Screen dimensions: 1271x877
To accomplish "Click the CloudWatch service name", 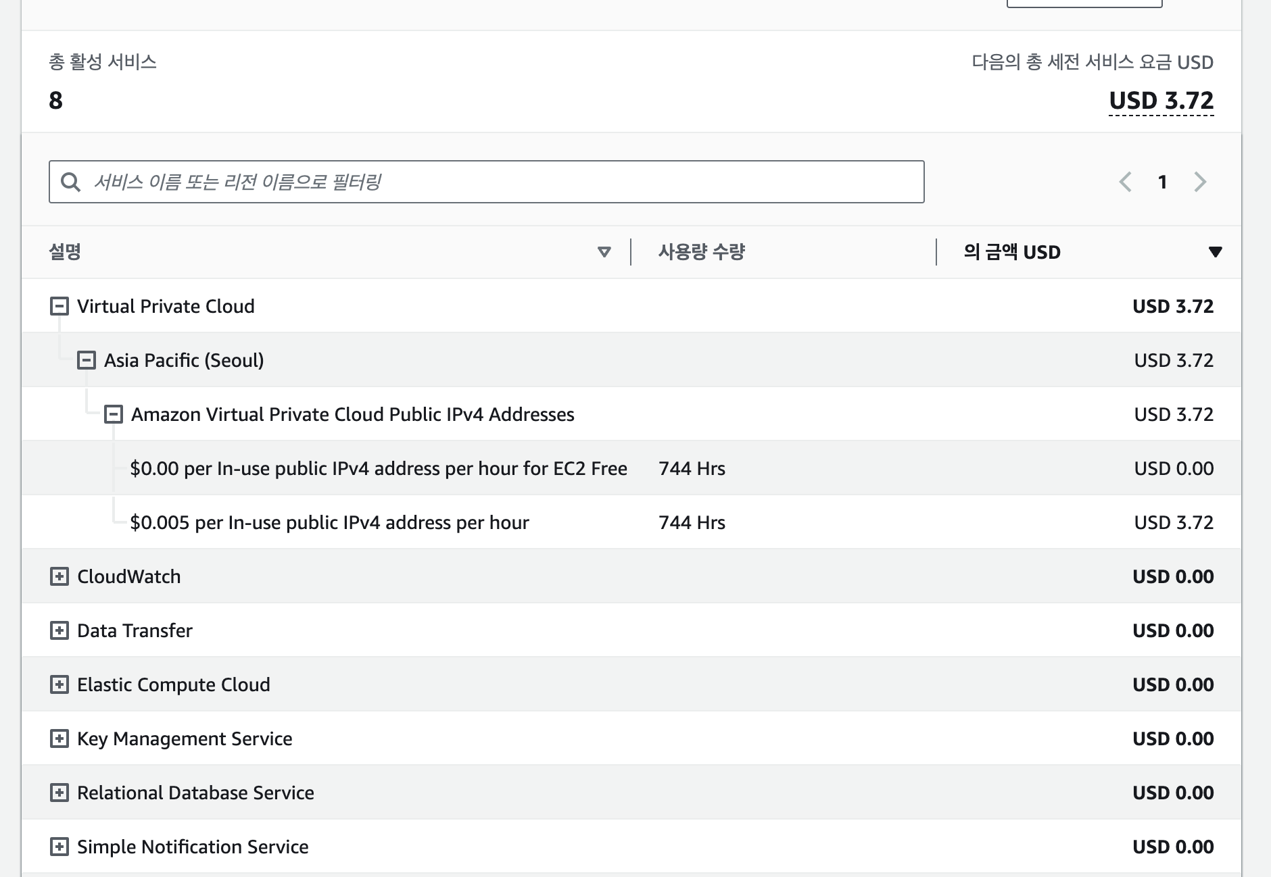I will click(x=129, y=576).
